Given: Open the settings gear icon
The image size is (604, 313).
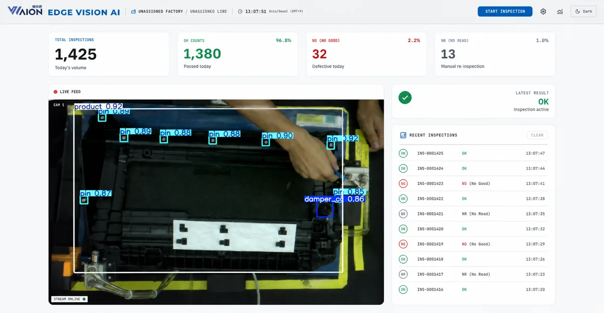Looking at the screenshot, I should [x=543, y=11].
